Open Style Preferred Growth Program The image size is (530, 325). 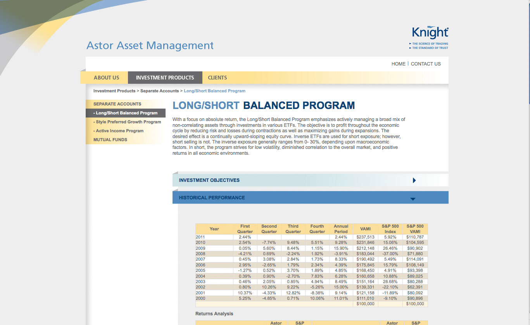[128, 122]
